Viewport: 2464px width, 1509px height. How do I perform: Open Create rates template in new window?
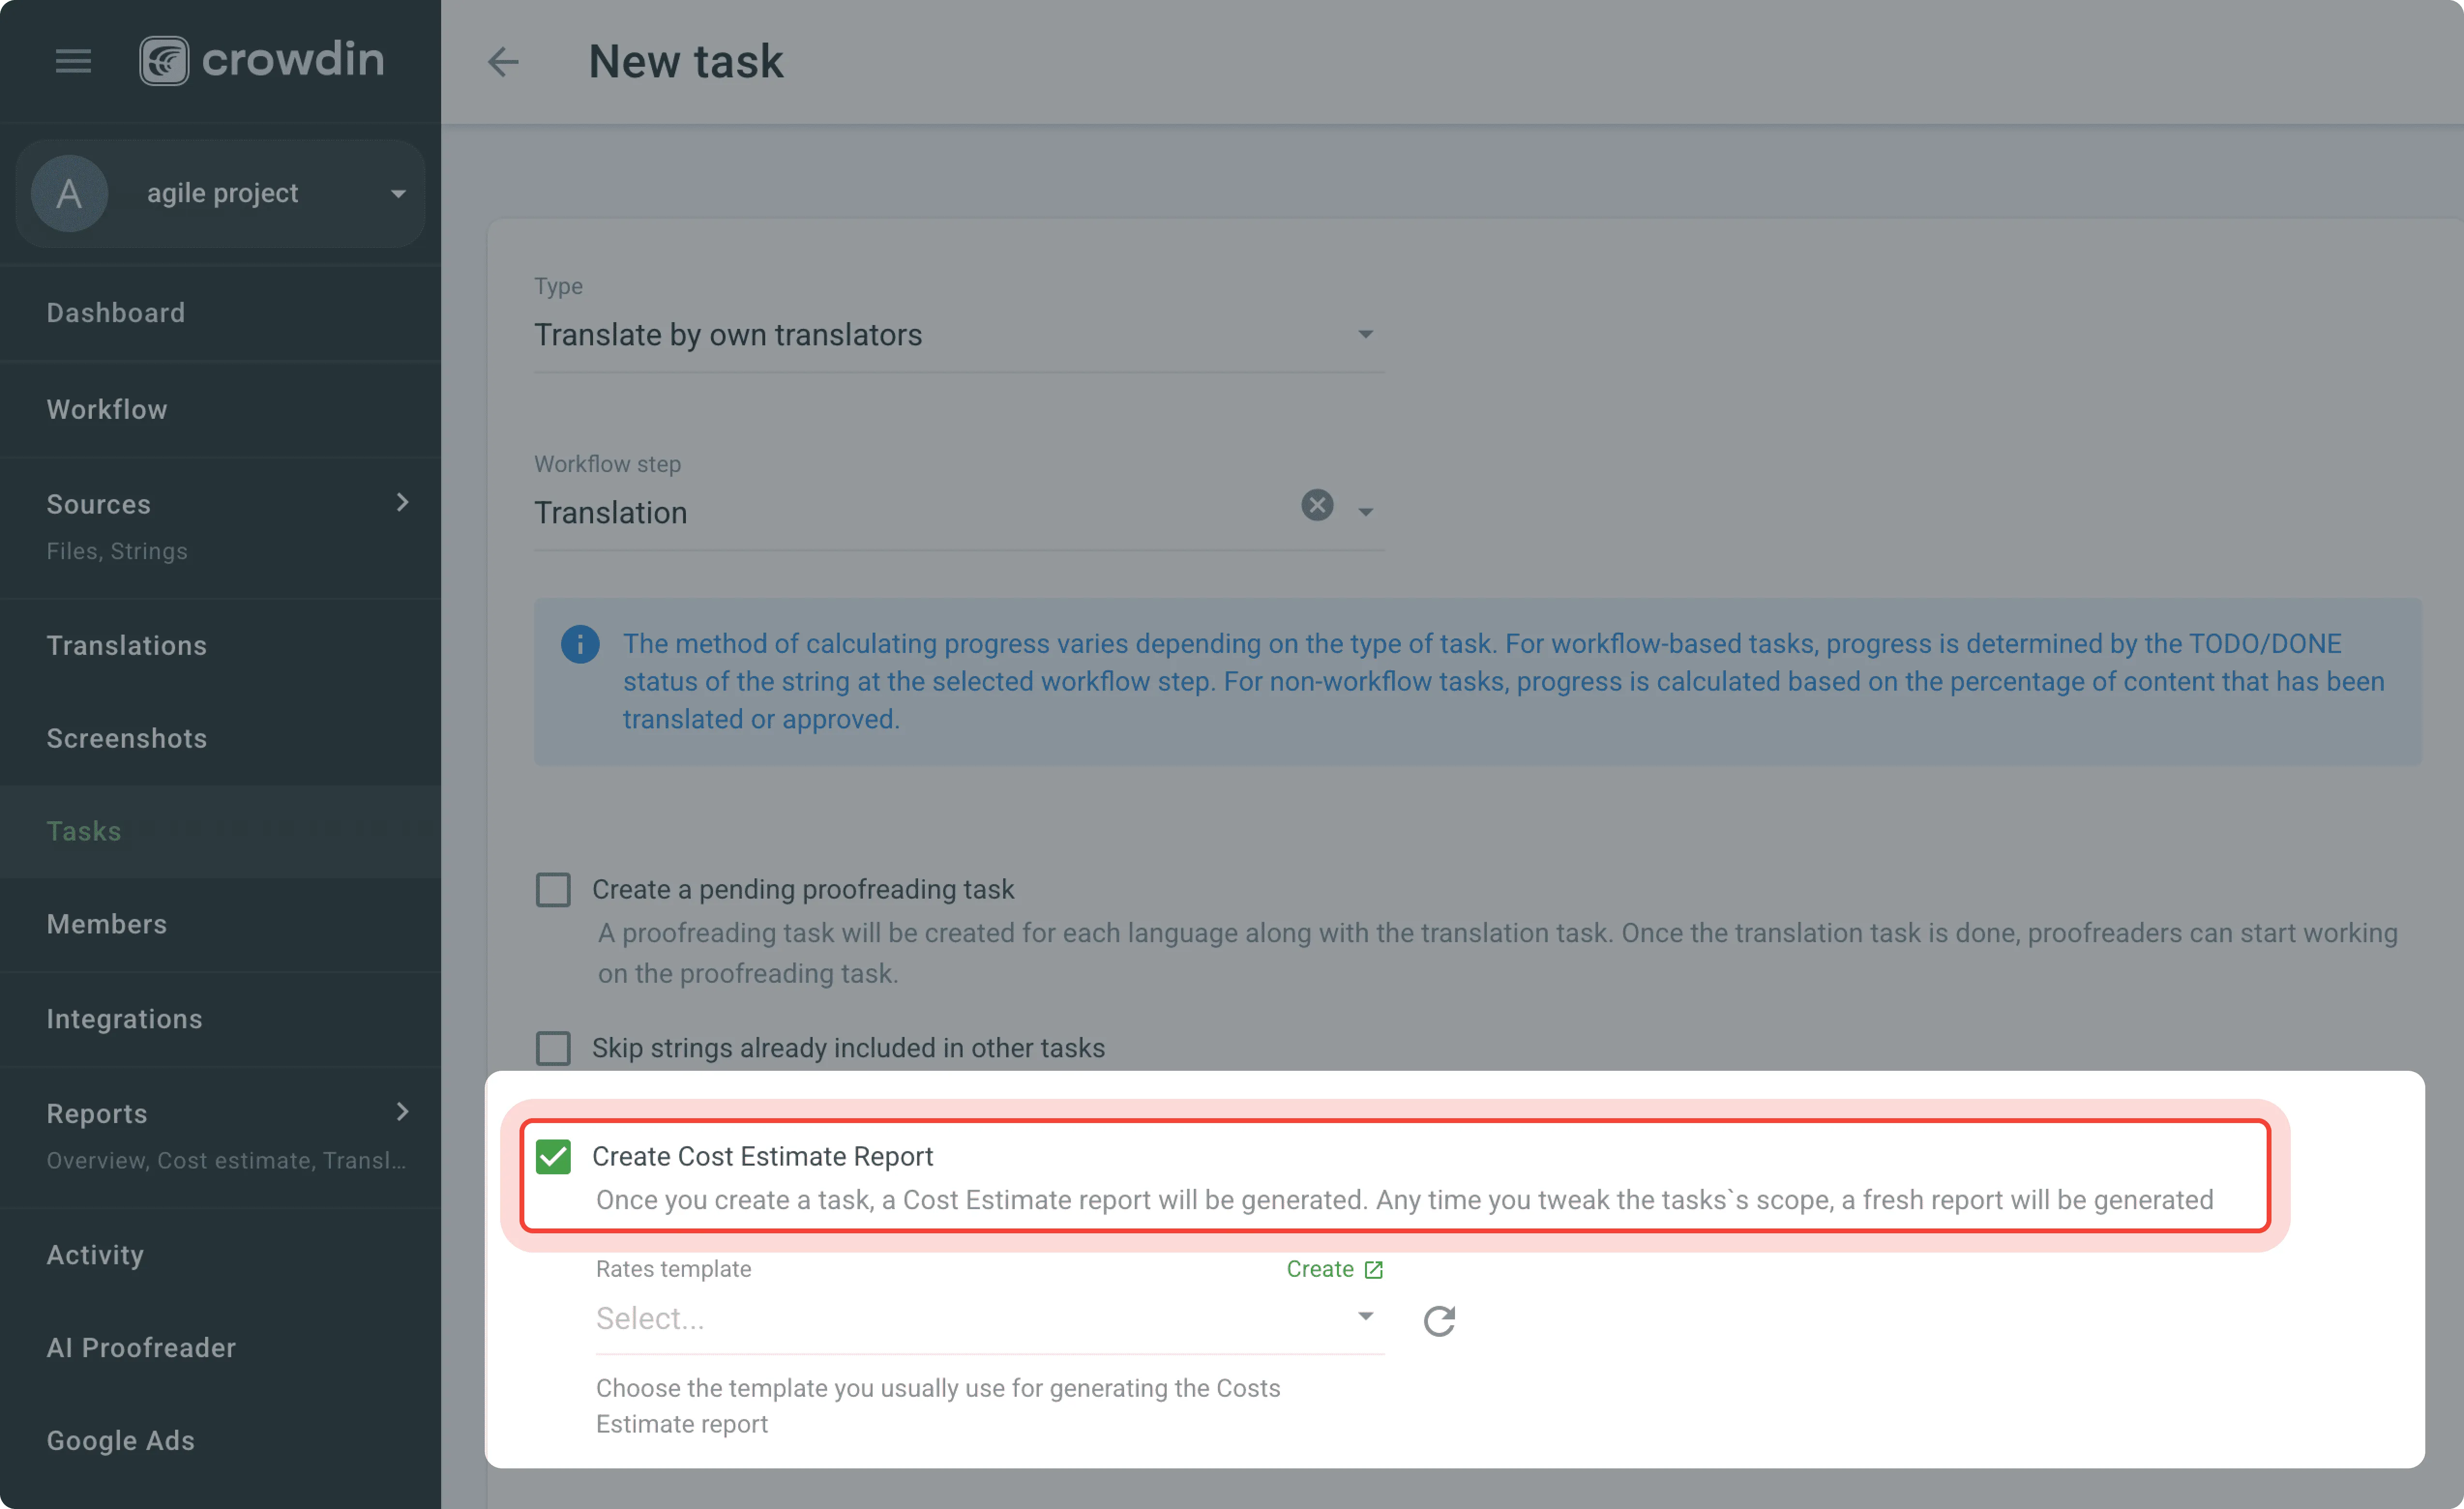pos(1375,1268)
